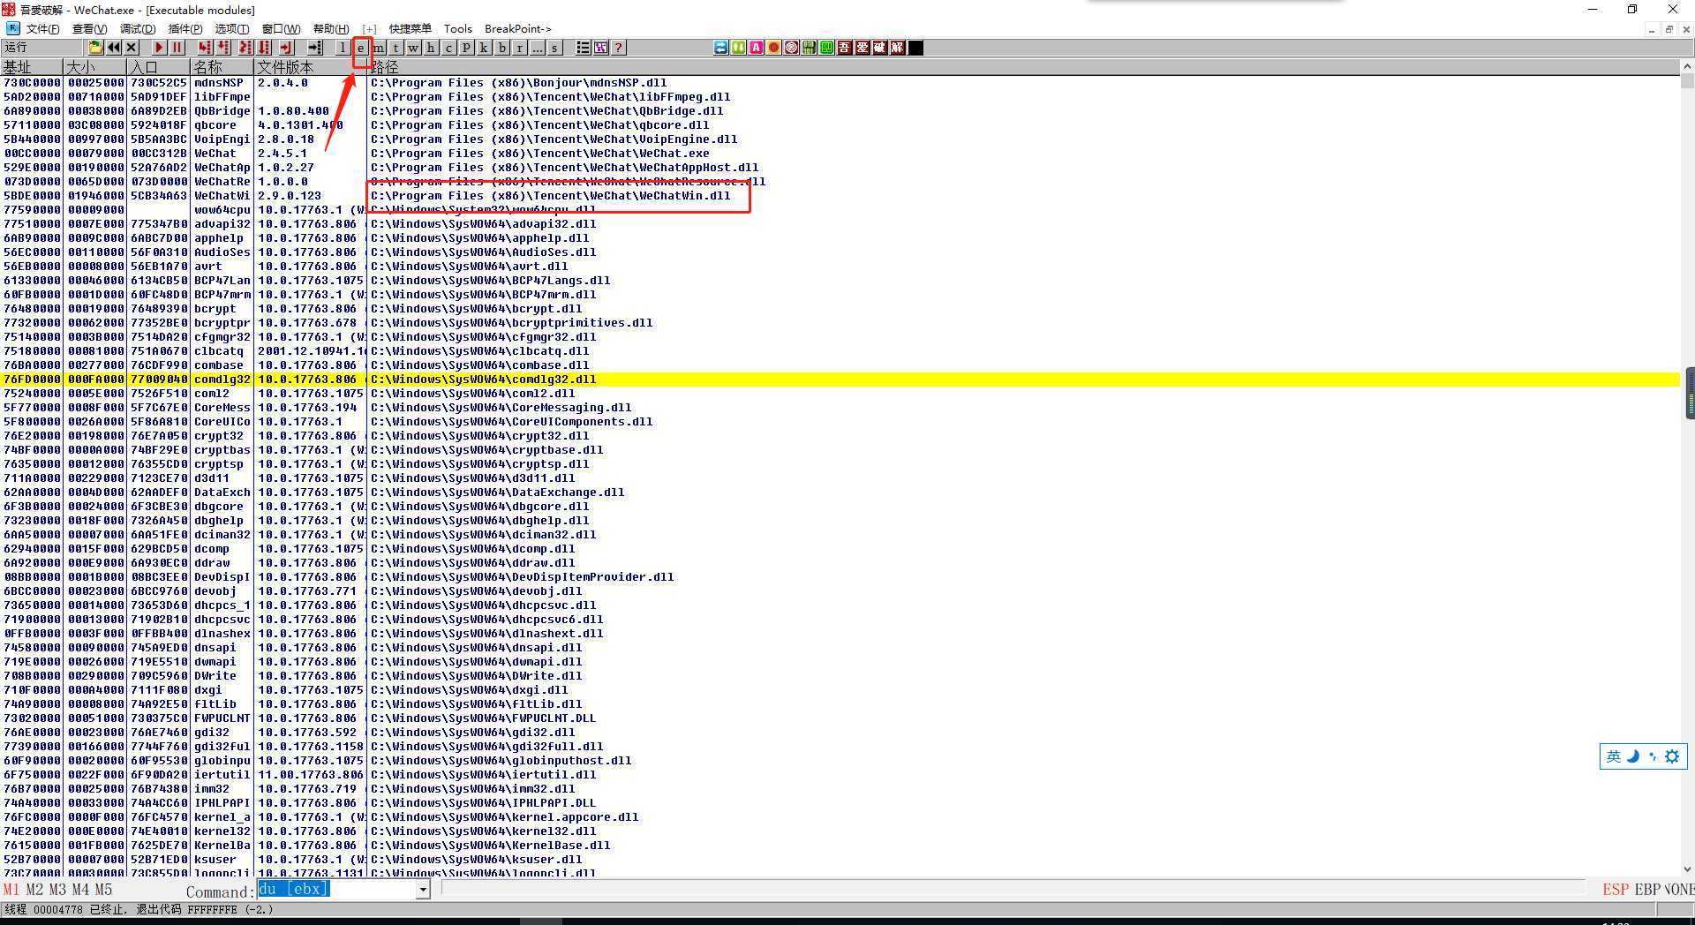
Task: Click the debugging options list icon
Action: coord(584,48)
